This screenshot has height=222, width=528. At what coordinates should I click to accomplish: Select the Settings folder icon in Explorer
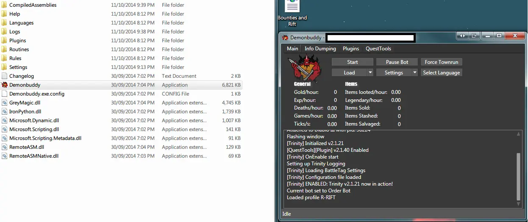[x=5, y=67]
